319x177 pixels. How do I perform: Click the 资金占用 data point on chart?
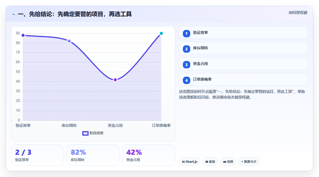115,80
